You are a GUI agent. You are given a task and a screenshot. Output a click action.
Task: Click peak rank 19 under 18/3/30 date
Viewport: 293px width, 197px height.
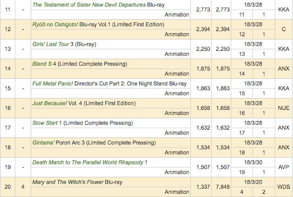242,172
